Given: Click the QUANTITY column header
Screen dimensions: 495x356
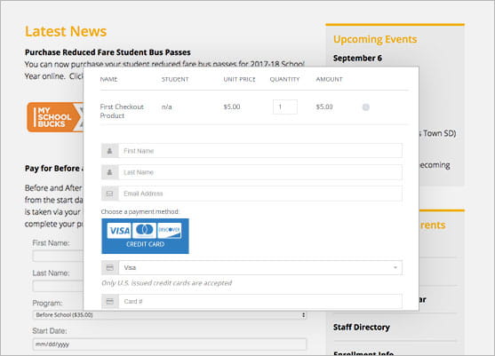Looking at the screenshot, I should pos(284,80).
